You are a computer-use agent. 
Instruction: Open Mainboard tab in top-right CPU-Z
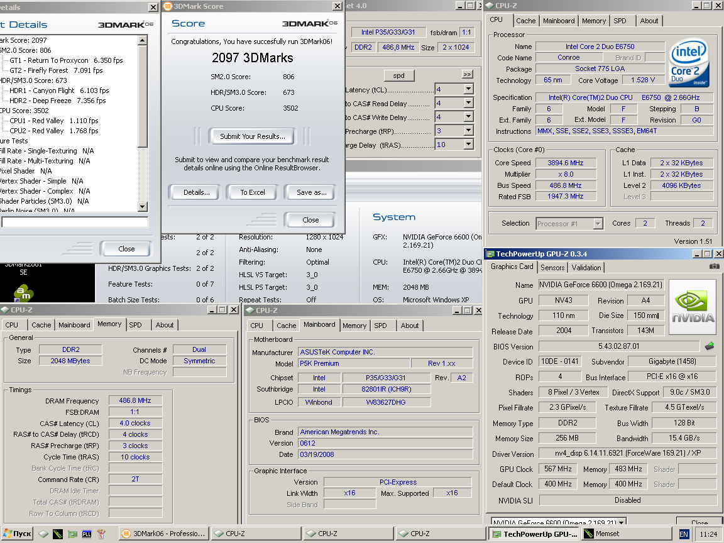pos(559,21)
